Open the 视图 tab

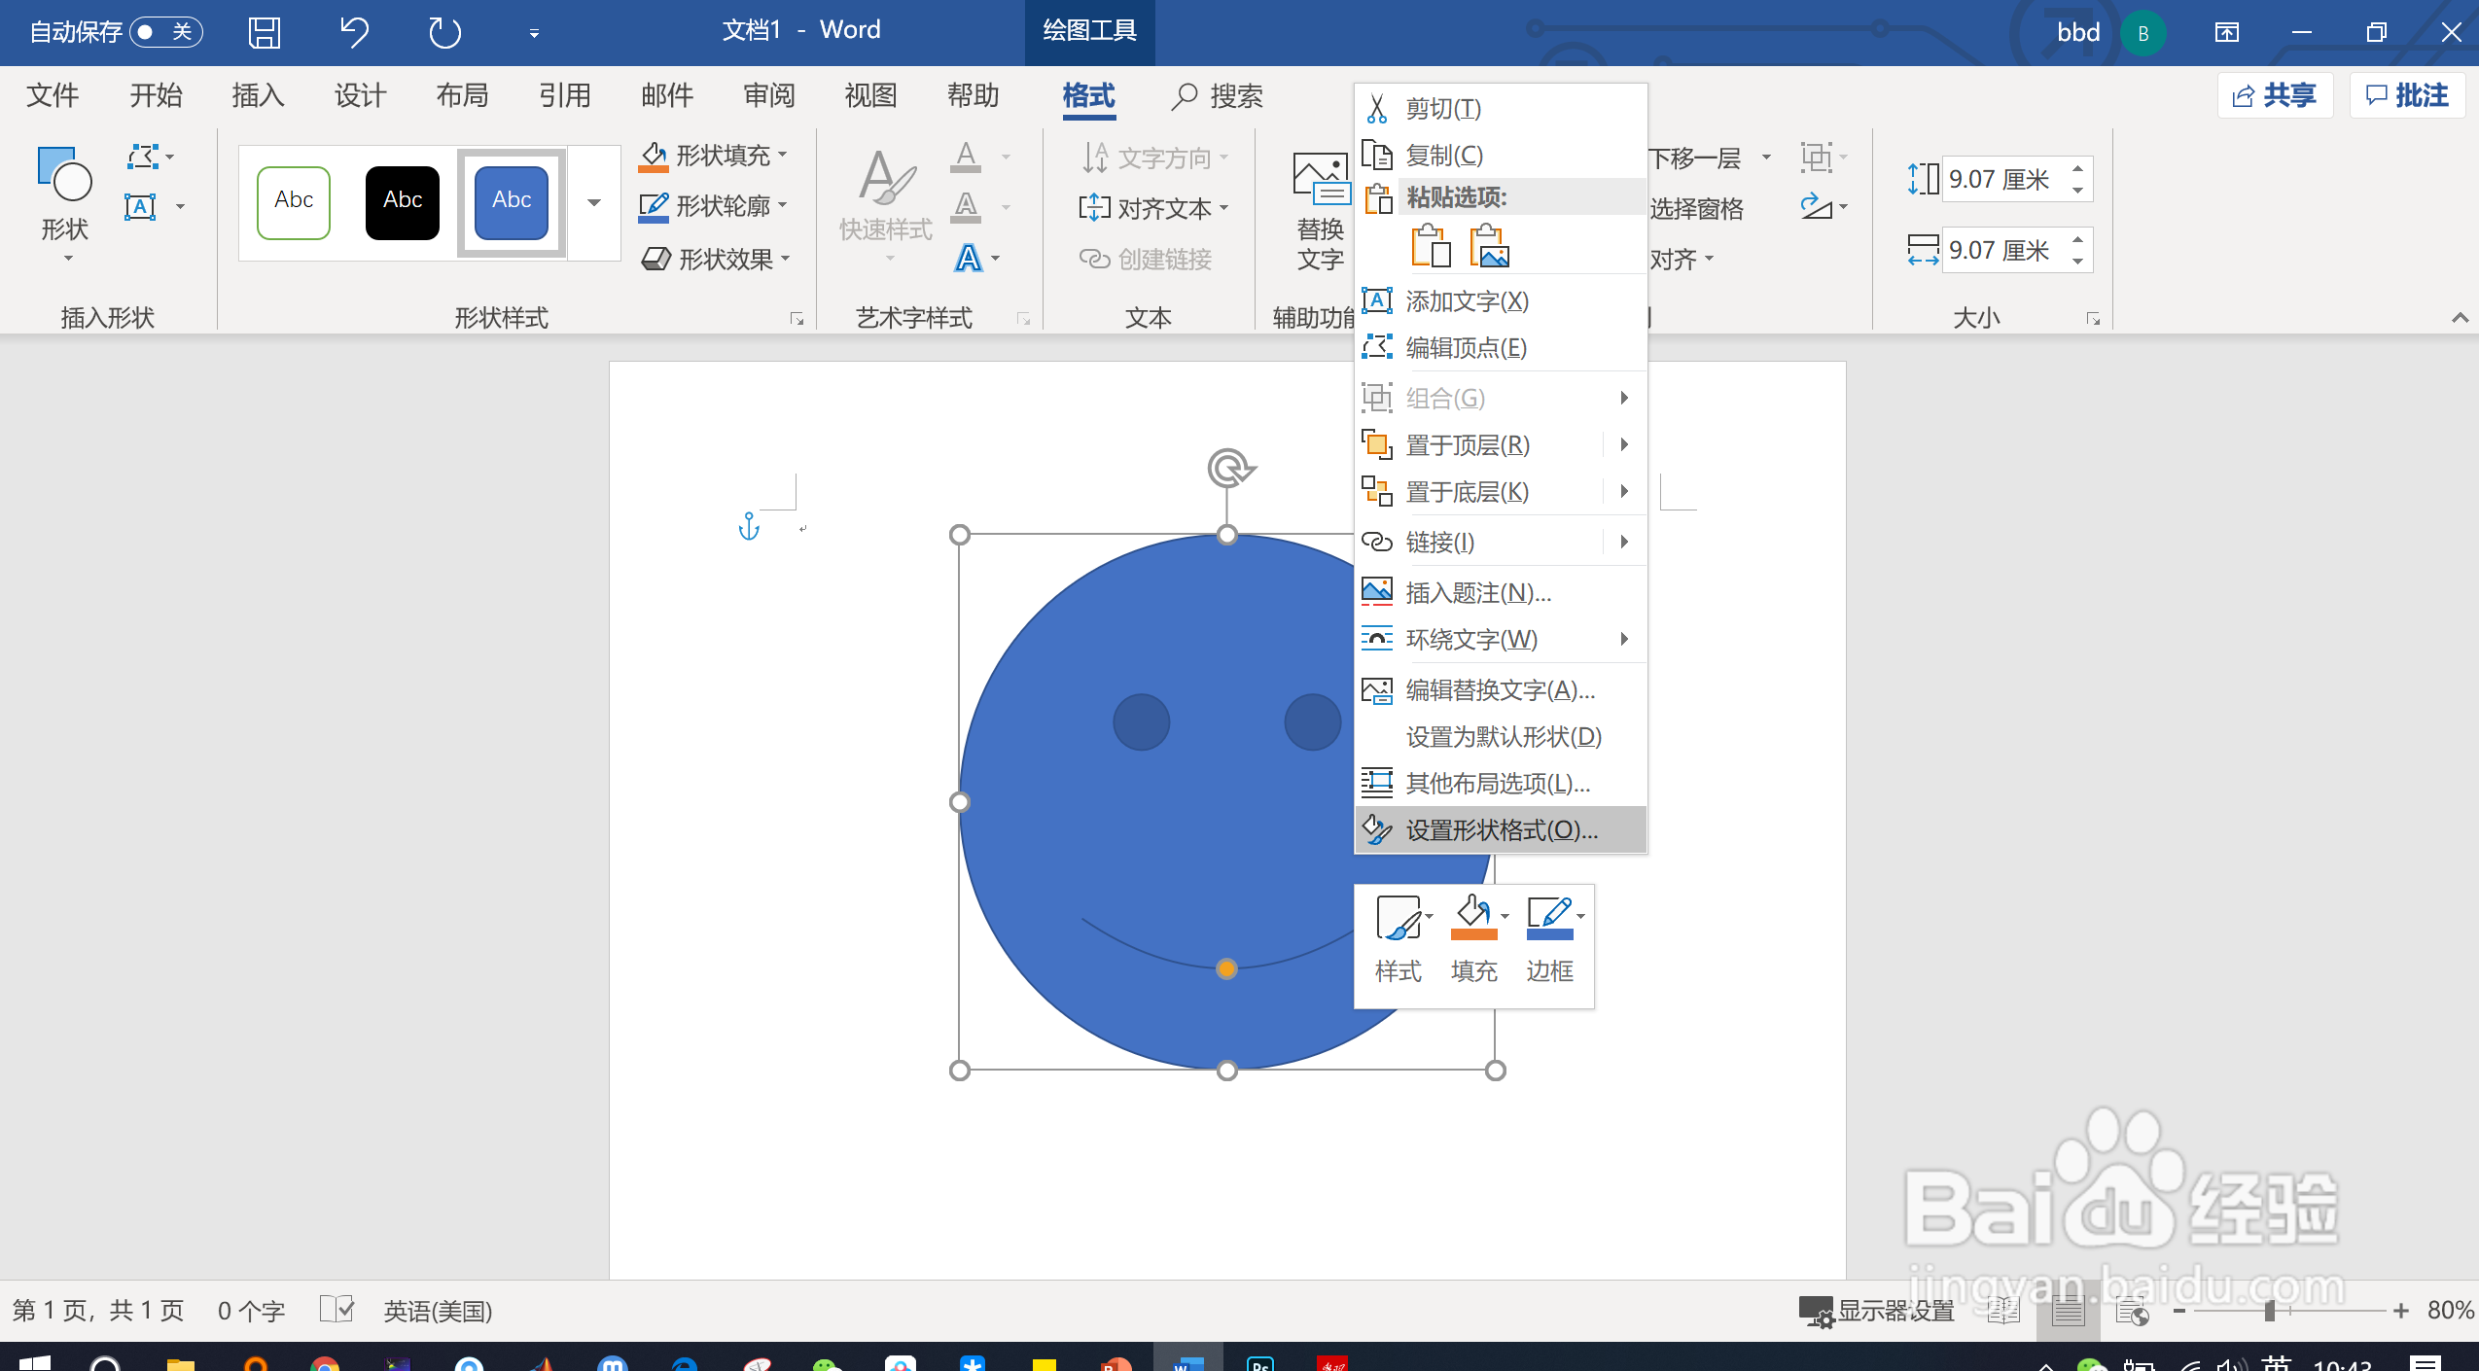(x=870, y=95)
